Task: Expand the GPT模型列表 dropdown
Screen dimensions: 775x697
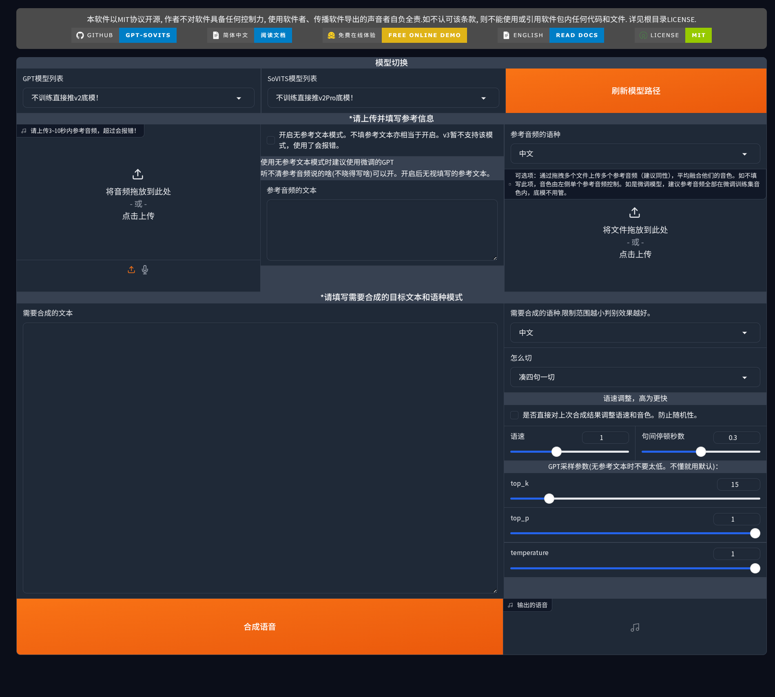Action: tap(139, 98)
